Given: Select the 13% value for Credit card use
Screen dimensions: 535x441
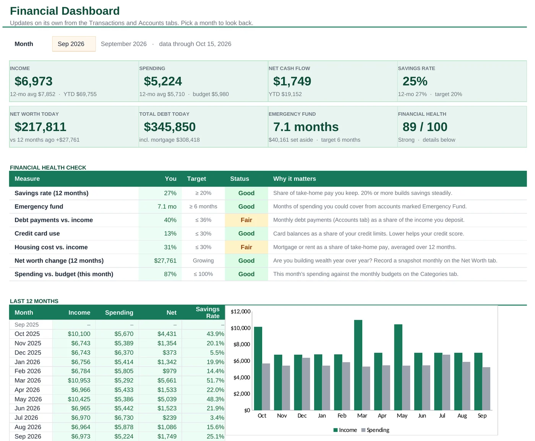Looking at the screenshot, I should pos(170,233).
